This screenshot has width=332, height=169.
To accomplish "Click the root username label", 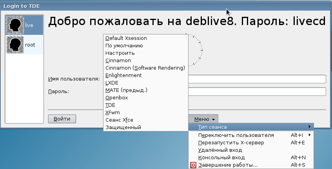I will pos(30,45).
